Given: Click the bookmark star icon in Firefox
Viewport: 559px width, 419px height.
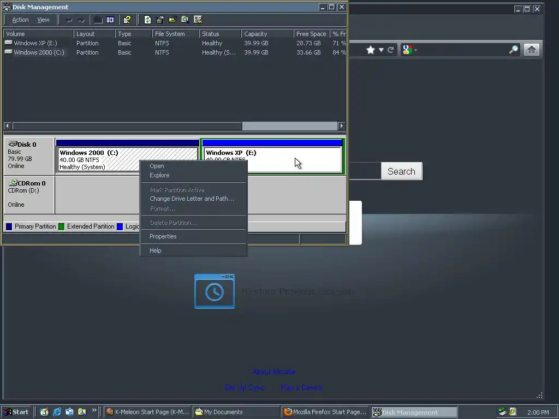Looking at the screenshot, I should 371,50.
